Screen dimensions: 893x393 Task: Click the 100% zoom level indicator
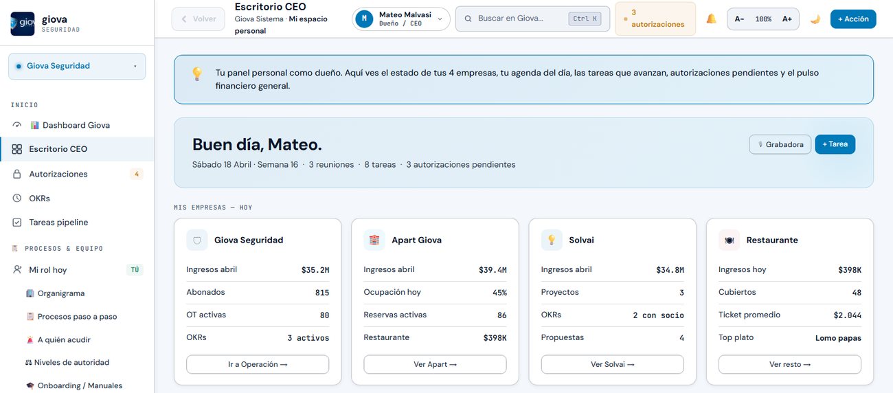tap(763, 19)
